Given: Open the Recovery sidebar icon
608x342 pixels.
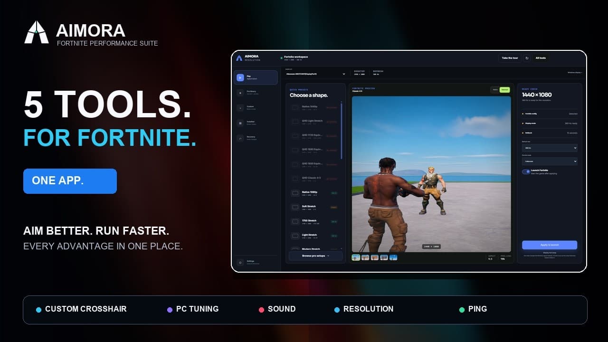Looking at the screenshot, I should [x=240, y=138].
